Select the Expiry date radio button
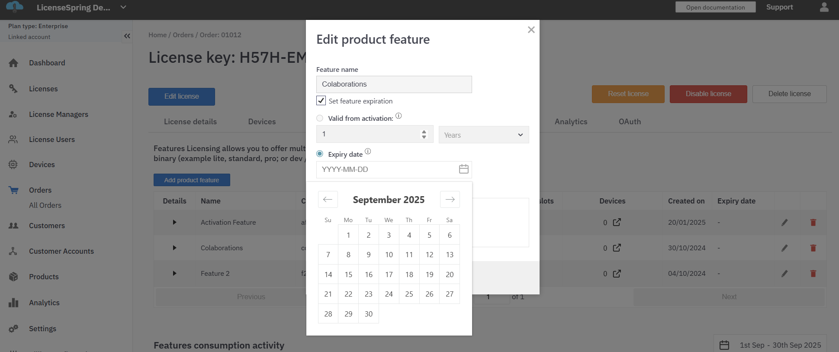Viewport: 839px width, 352px height. (x=320, y=154)
